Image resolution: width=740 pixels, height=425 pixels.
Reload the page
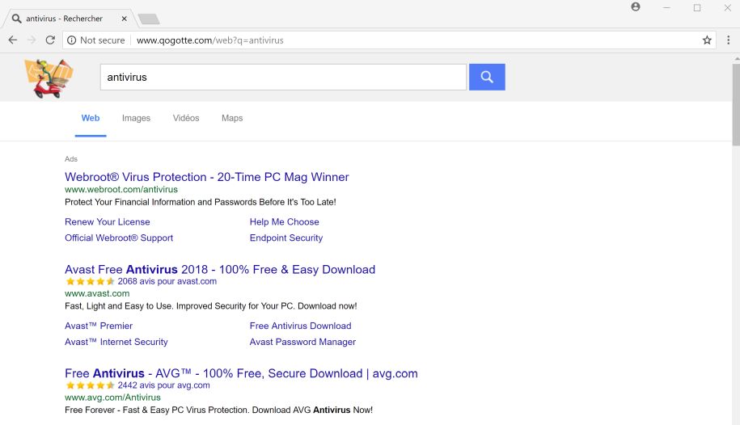tap(50, 40)
